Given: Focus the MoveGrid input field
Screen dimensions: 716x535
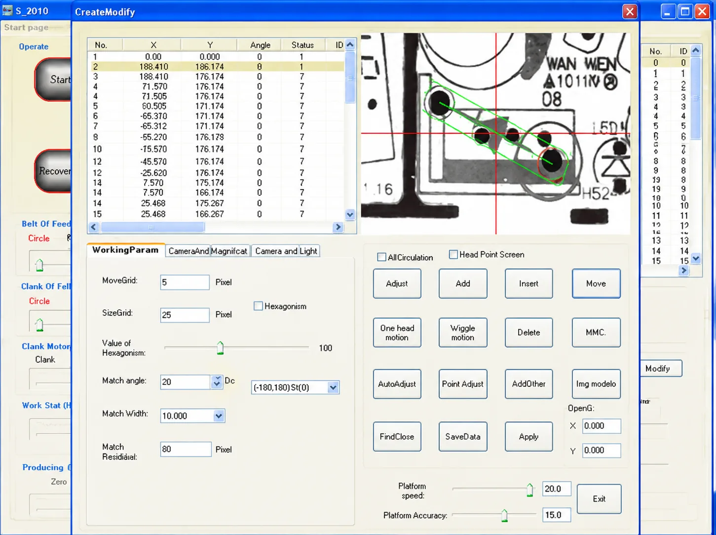Looking at the screenshot, I should (x=185, y=282).
